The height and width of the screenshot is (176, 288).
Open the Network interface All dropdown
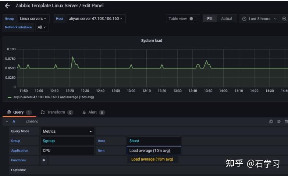[x=42, y=27]
